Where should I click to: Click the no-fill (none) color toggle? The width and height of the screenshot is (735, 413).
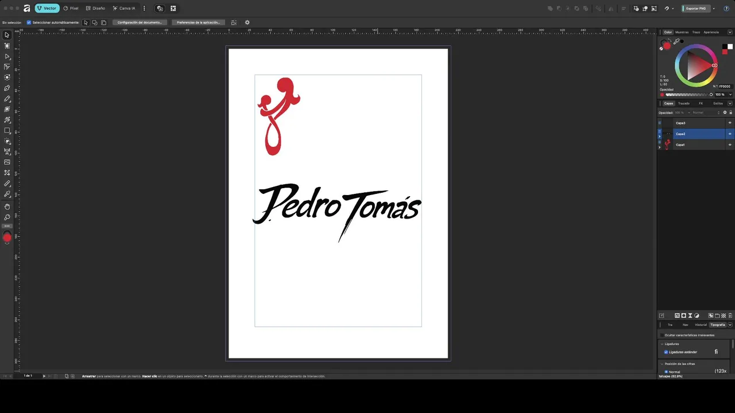pos(661,49)
